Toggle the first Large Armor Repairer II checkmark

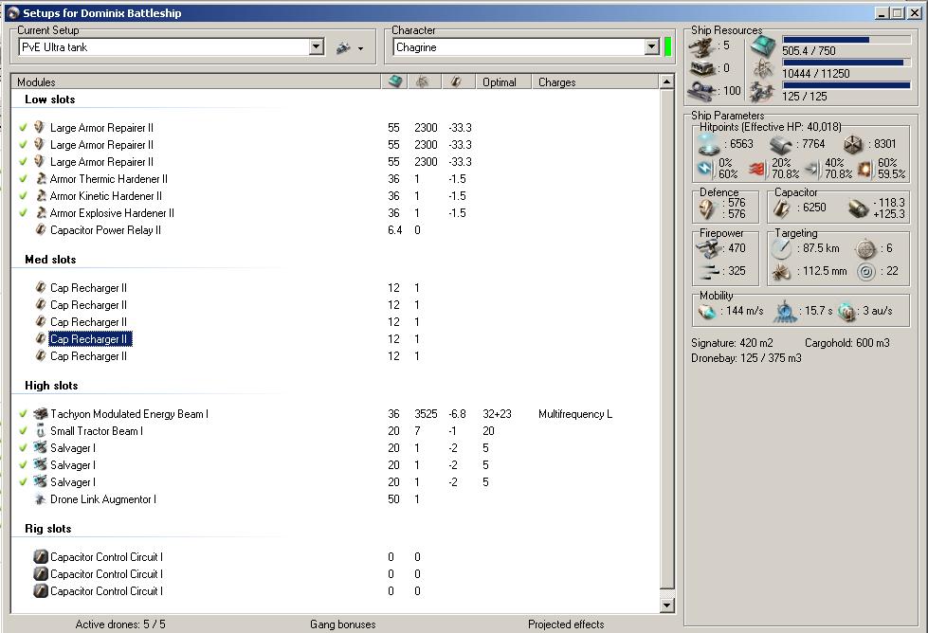tap(23, 127)
